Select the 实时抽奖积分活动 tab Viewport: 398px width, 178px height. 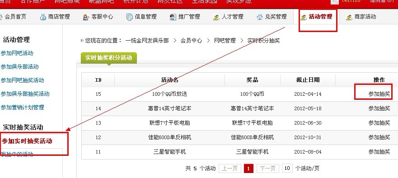point(108,58)
